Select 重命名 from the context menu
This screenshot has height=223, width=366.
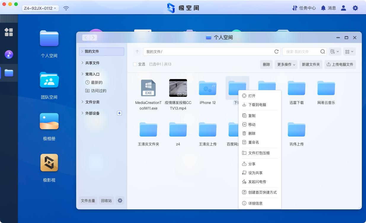[x=253, y=142]
